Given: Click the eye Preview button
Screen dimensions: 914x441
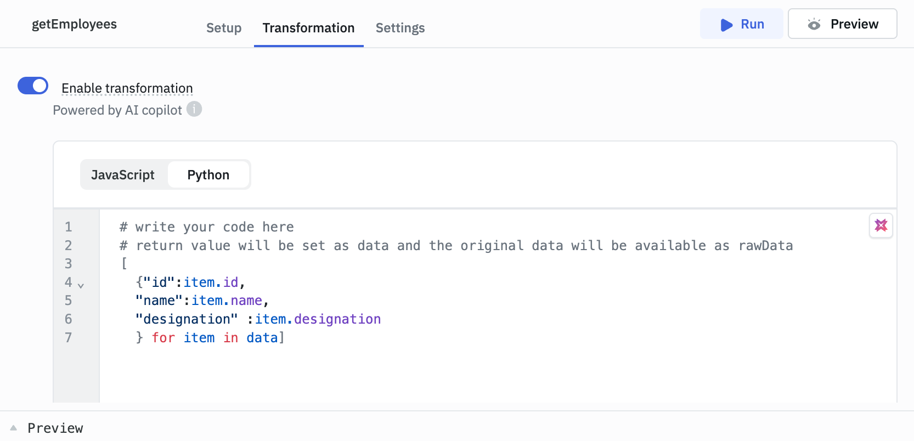Looking at the screenshot, I should [x=842, y=24].
